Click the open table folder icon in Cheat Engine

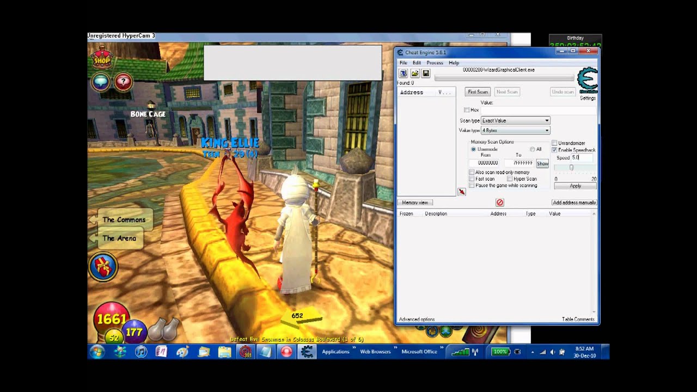point(415,73)
